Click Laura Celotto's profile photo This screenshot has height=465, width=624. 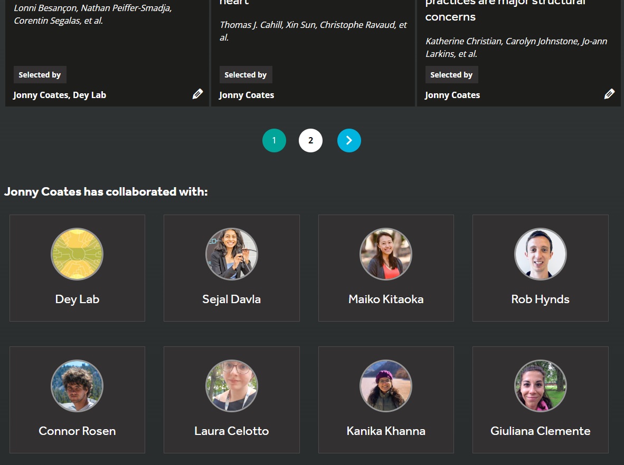[231, 386]
